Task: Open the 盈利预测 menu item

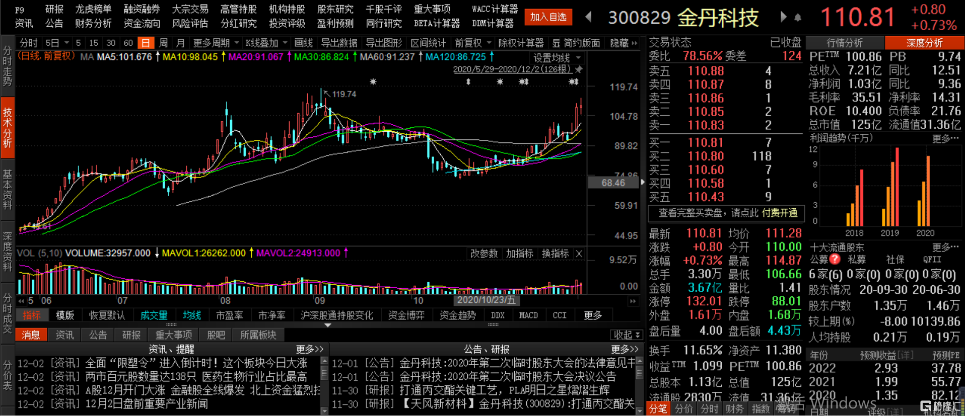Action: [335, 23]
